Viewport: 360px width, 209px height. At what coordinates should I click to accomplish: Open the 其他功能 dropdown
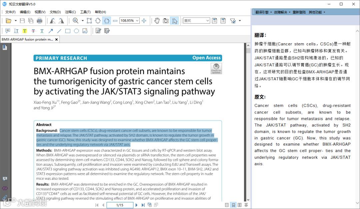pos(317,12)
